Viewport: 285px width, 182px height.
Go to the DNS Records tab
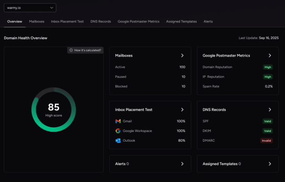coord(101,21)
